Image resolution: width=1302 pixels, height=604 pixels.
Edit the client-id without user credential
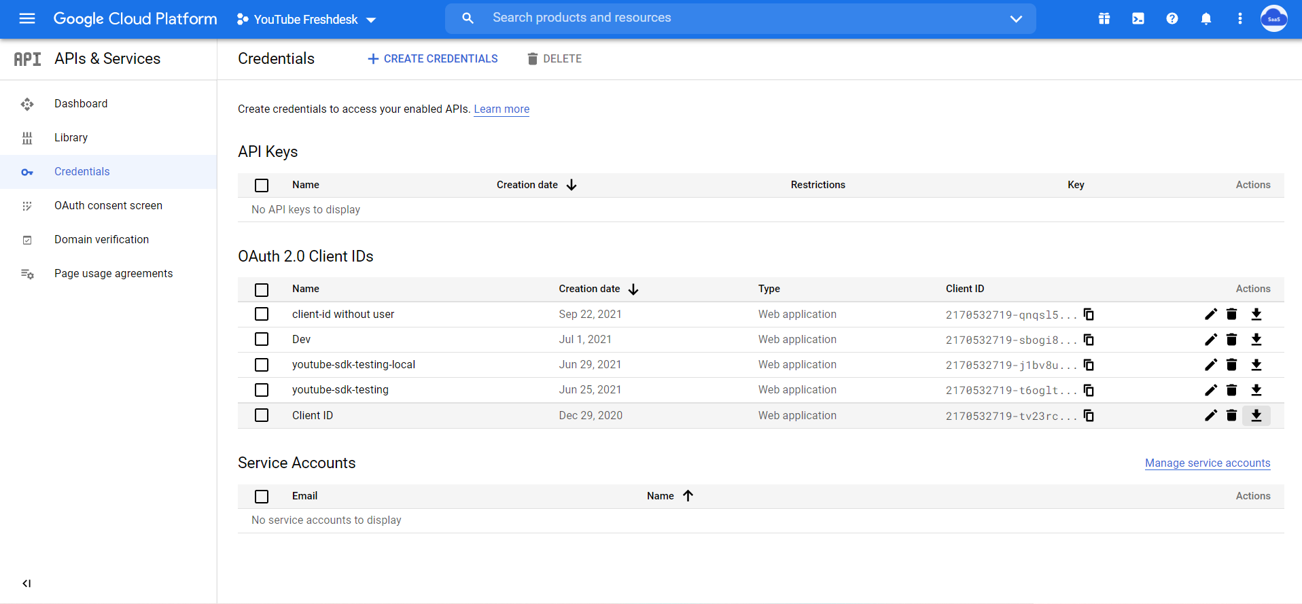(1211, 314)
